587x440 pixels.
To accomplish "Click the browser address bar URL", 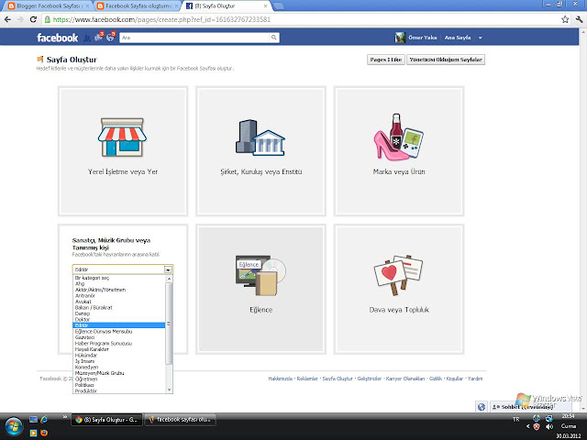I will [161, 19].
